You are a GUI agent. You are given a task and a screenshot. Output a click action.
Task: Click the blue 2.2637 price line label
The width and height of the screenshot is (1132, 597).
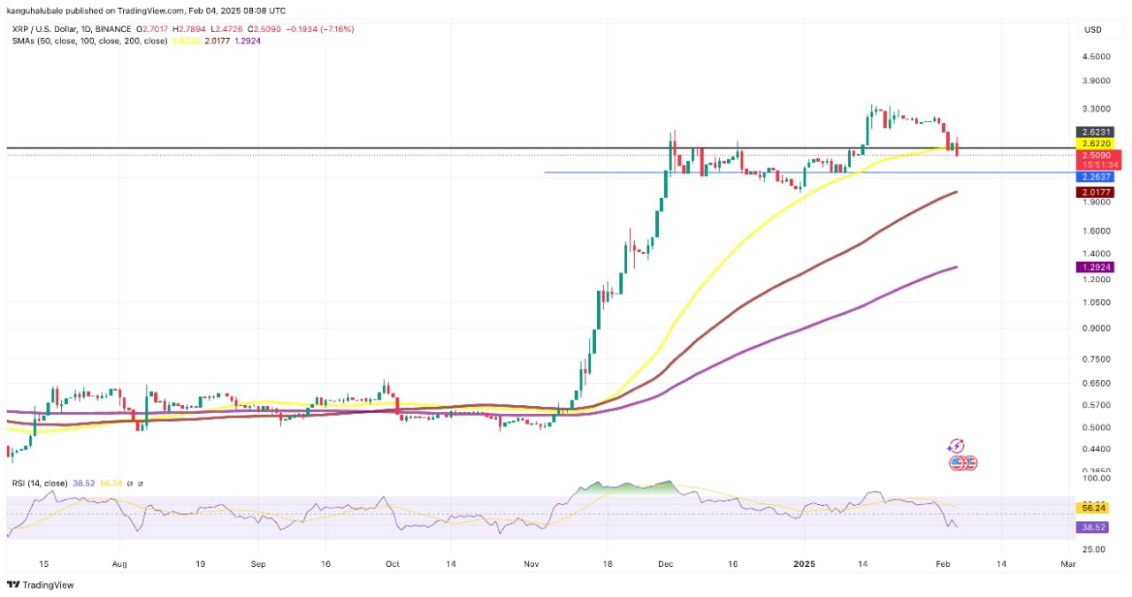1094,177
